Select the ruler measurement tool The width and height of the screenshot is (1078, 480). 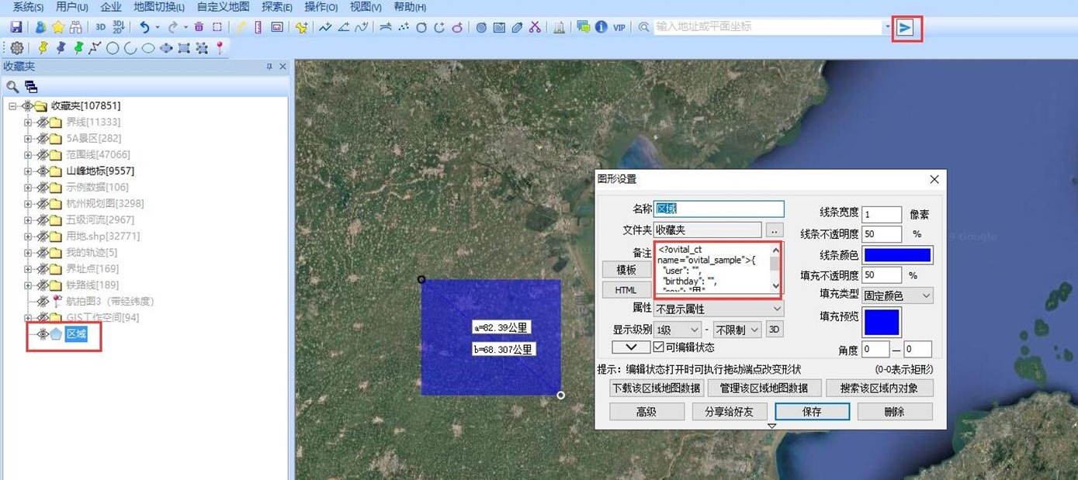259,27
